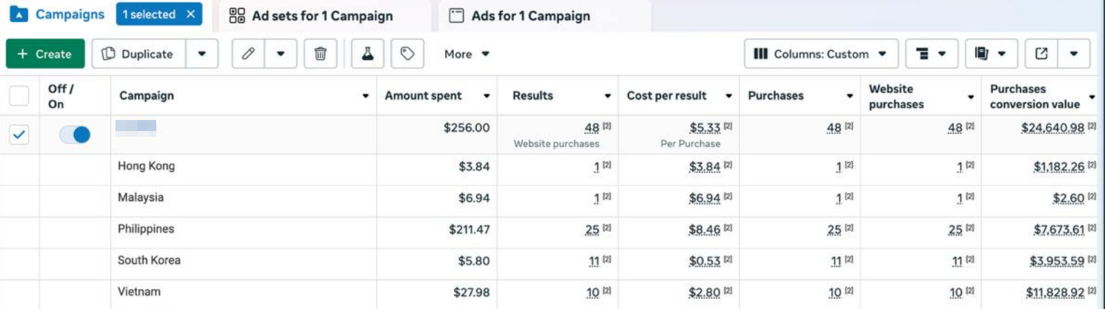Viewport: 1105px width, 309px height.
Task: Clear selection with the X on '1 selected'
Action: pos(191,14)
